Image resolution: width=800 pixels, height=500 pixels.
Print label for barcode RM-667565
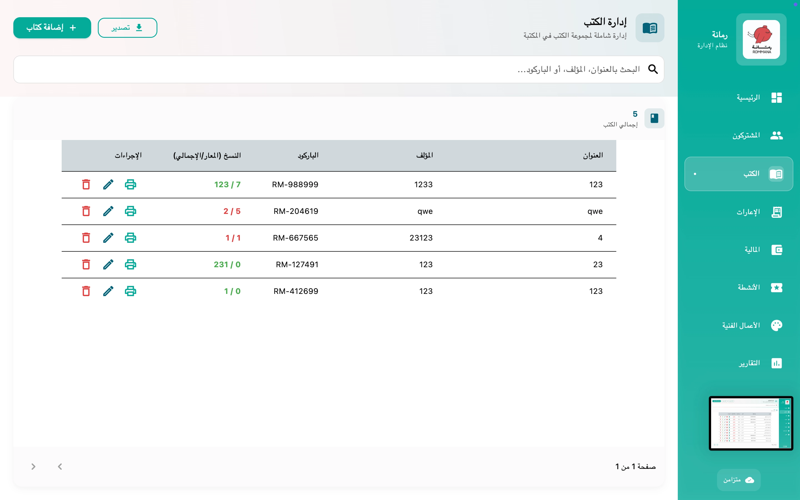[x=131, y=237]
